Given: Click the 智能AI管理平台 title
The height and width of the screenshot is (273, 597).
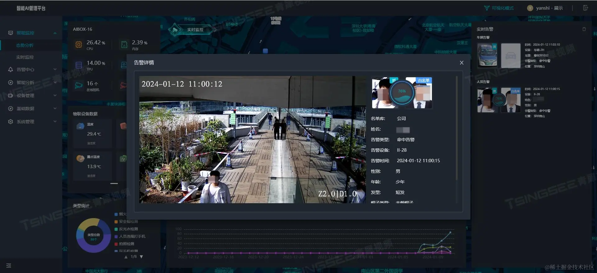Looking at the screenshot, I should [x=31, y=8].
